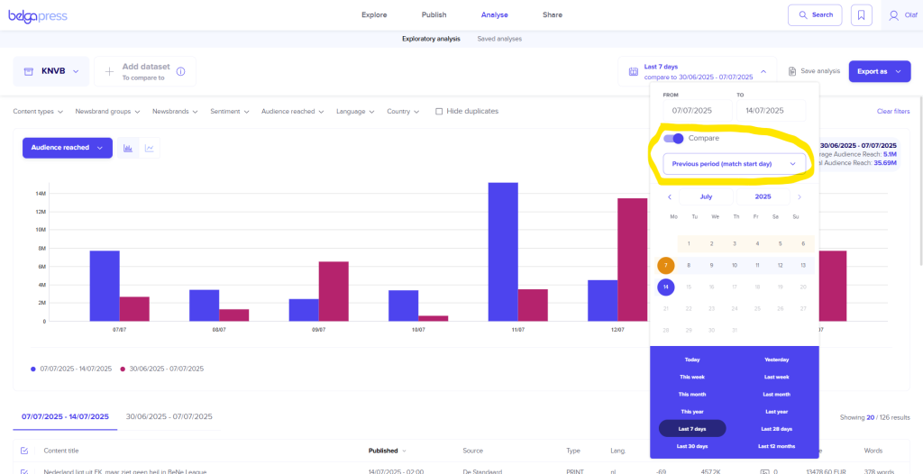
Task: Switch to the bar chart view icon
Action: click(128, 148)
